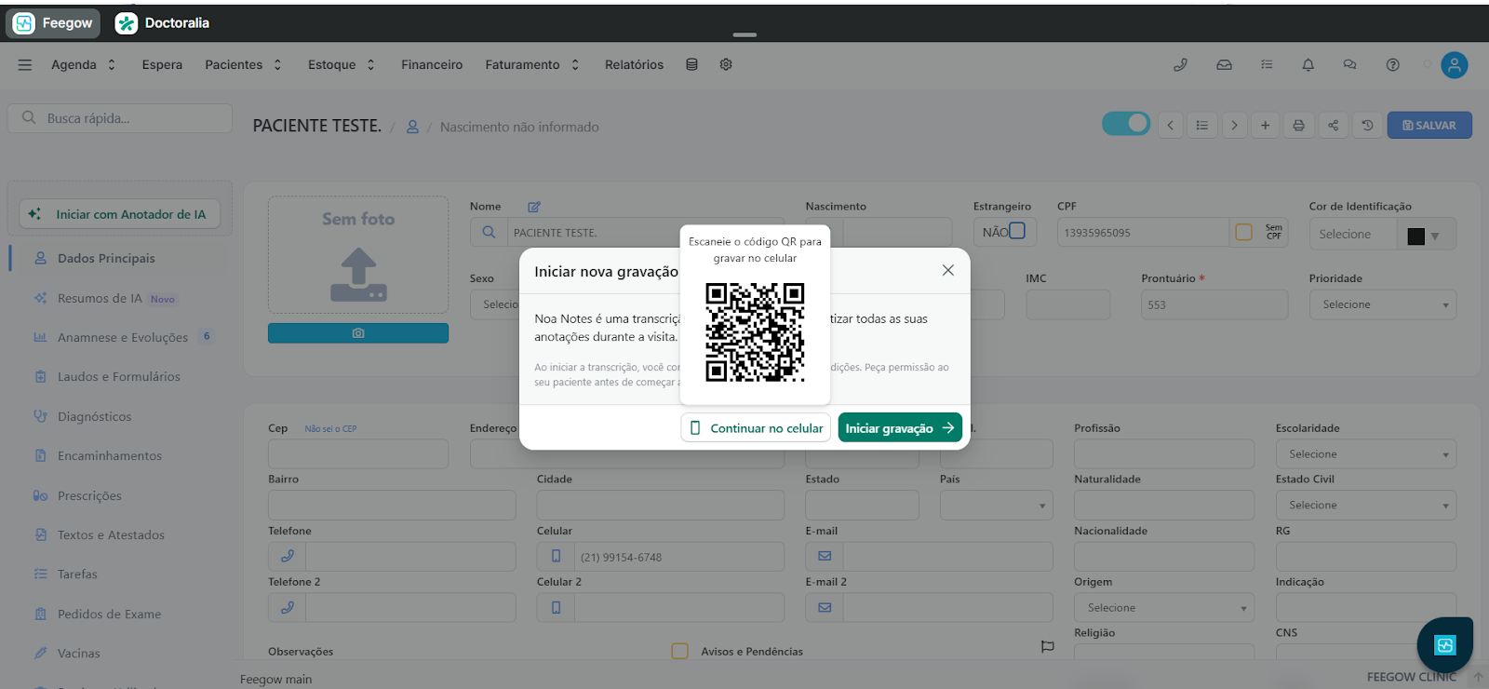Click the Sem foto upload area
This screenshot has width=1489, height=689.
[x=358, y=254]
